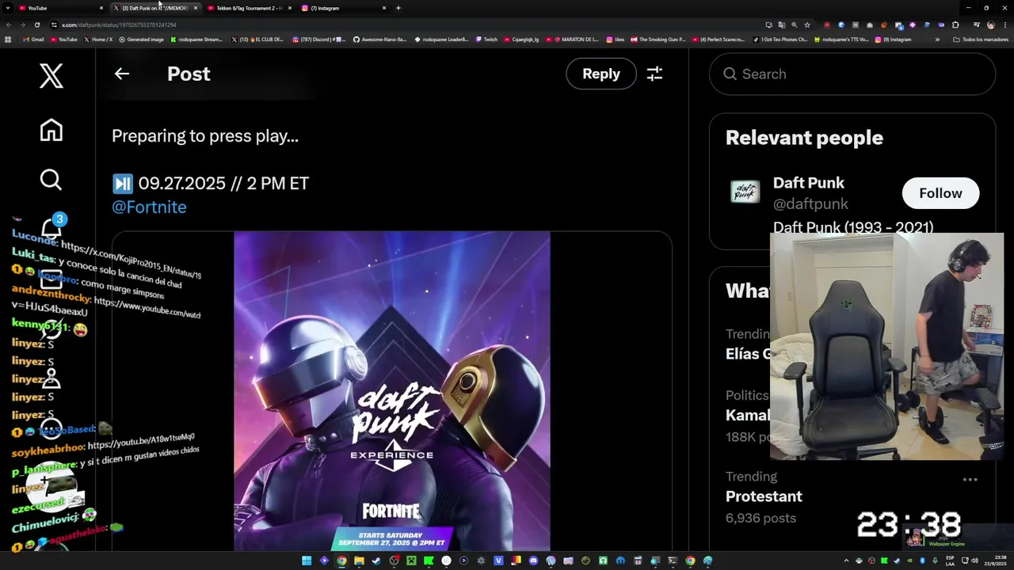
Task: Go back with the Post arrow
Action: pos(121,74)
